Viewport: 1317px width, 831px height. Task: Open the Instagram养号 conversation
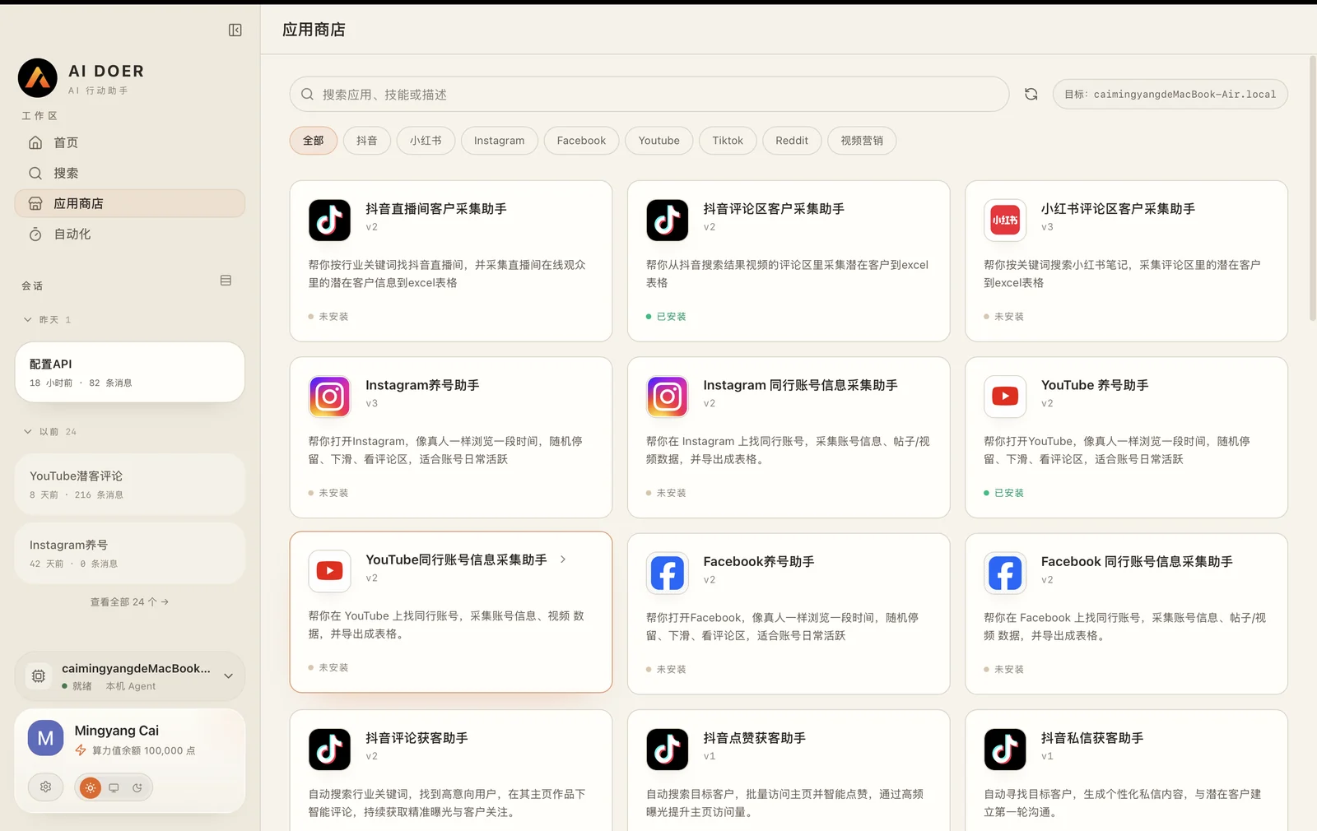coord(130,553)
